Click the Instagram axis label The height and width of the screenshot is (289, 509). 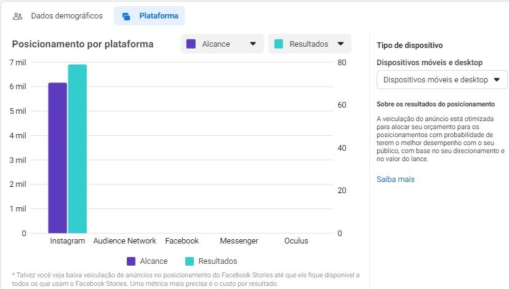coord(68,241)
